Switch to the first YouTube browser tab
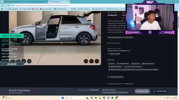The image size is (179, 100). [14, 2]
